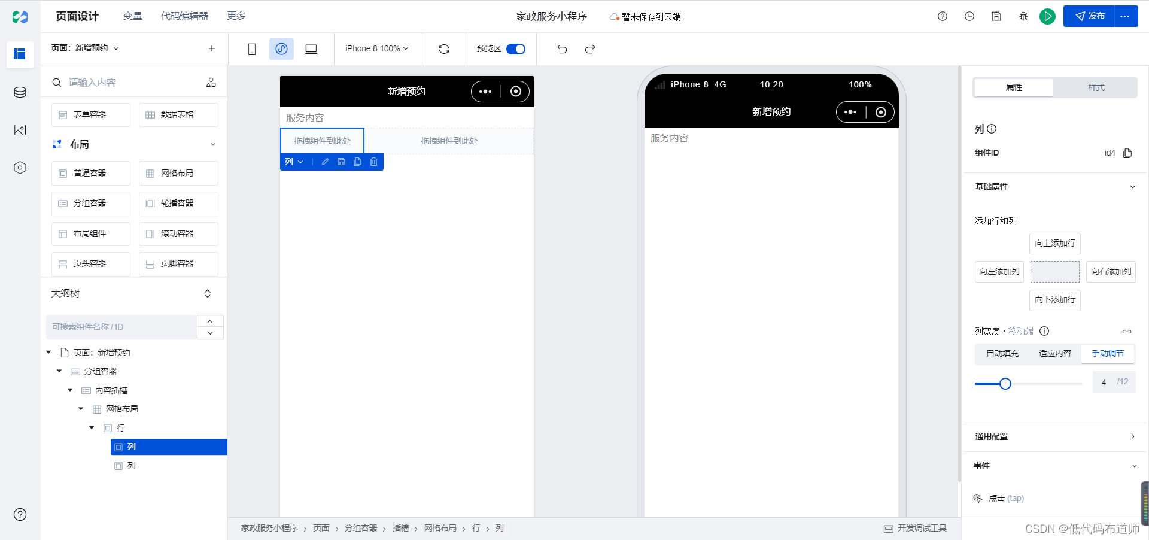
Task: Open the page selector 新增预约 dropdown
Action: coord(85,48)
